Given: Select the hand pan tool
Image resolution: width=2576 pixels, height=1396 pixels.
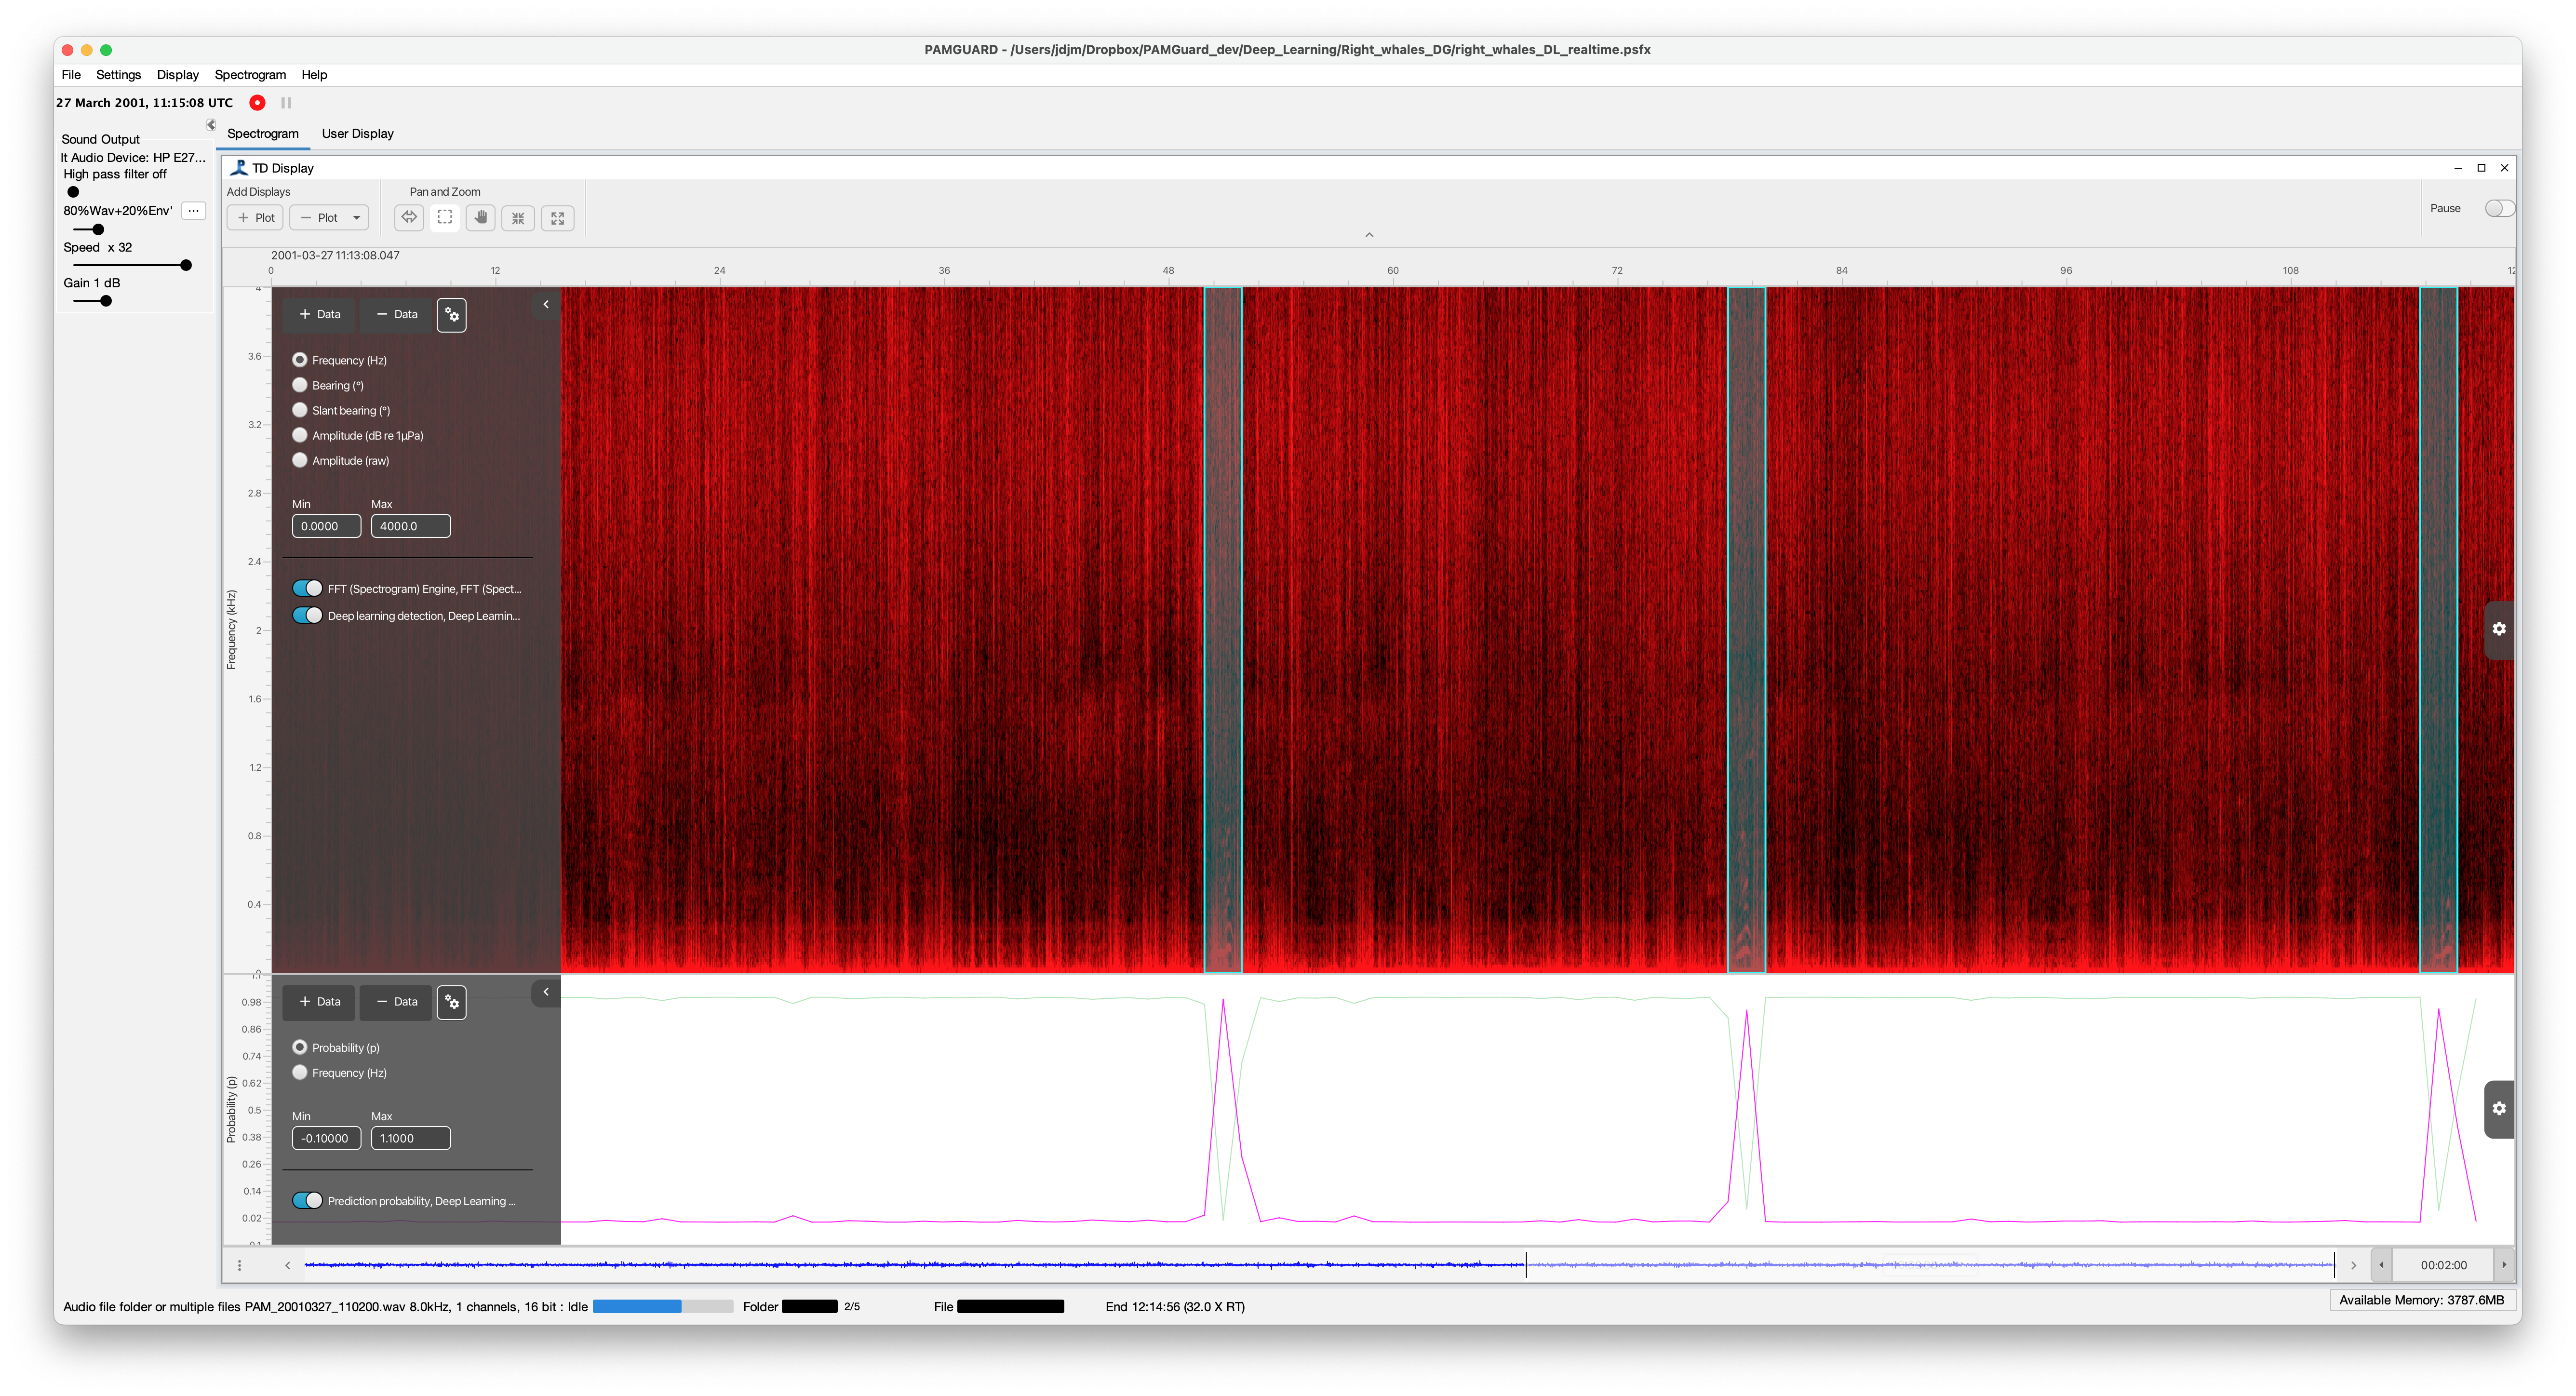Looking at the screenshot, I should pos(481,217).
